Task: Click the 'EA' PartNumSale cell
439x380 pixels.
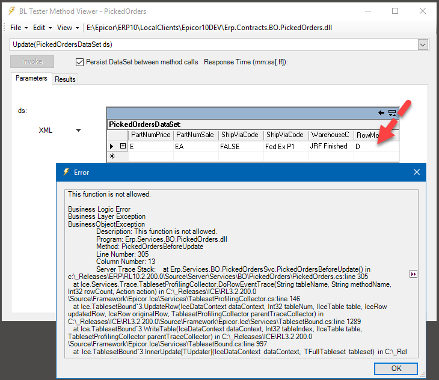Action: [195, 146]
